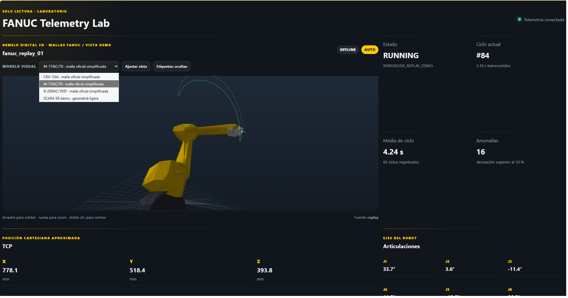Screen dimensions: 568x298
Task: Click ROBOGUIDE_REPLAY_DEMO text
Action: coord(408,66)
